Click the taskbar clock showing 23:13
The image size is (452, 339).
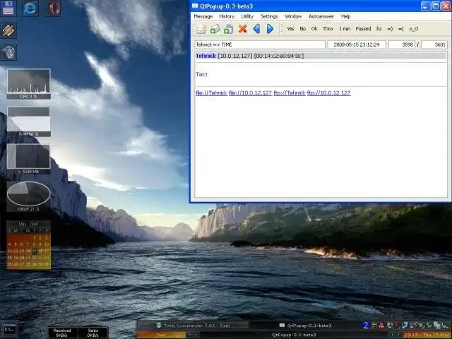427,335
